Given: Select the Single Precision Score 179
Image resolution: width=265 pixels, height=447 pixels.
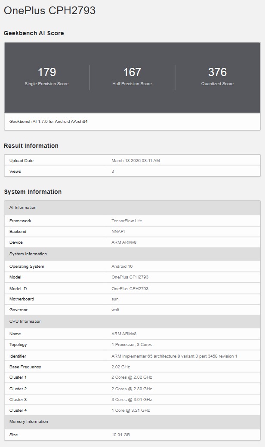Looking at the screenshot, I should coord(47,72).
